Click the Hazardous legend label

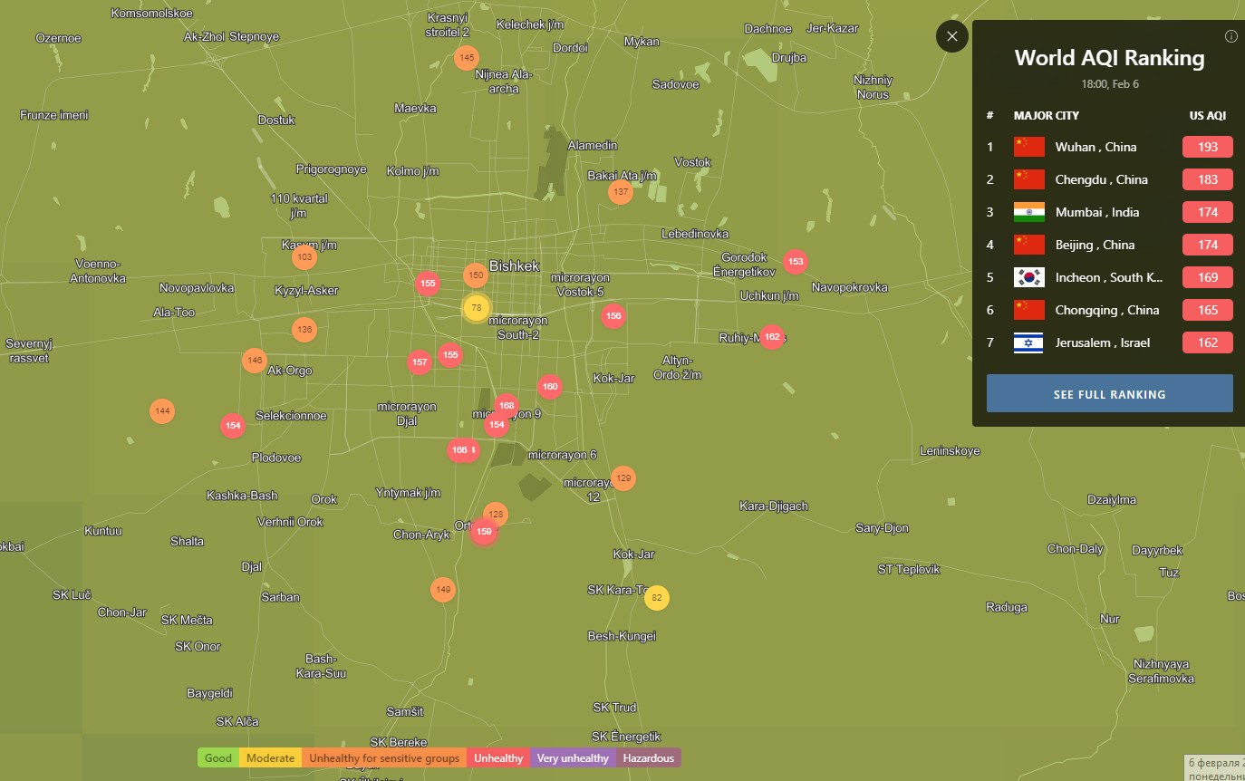click(x=648, y=758)
